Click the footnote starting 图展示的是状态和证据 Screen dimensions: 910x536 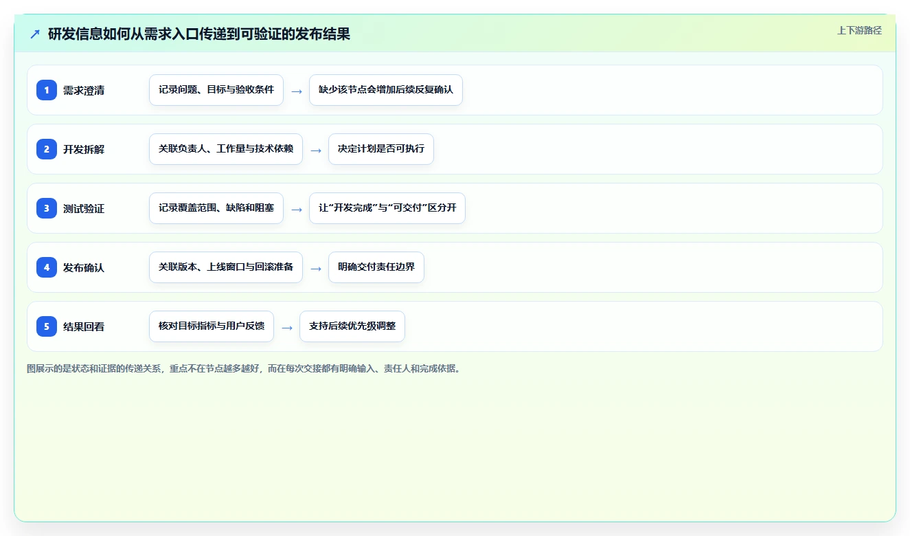pos(244,368)
